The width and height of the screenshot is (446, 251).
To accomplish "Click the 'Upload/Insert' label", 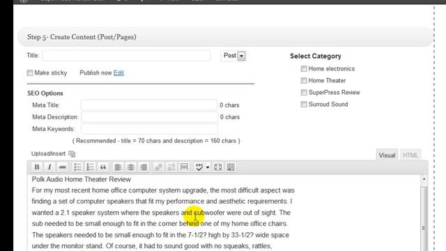I will [48, 153].
